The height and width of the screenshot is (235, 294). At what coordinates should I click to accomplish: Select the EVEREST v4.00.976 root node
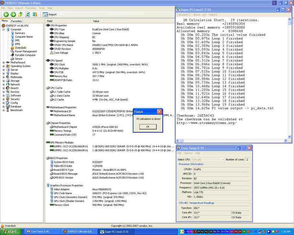tap(17, 26)
